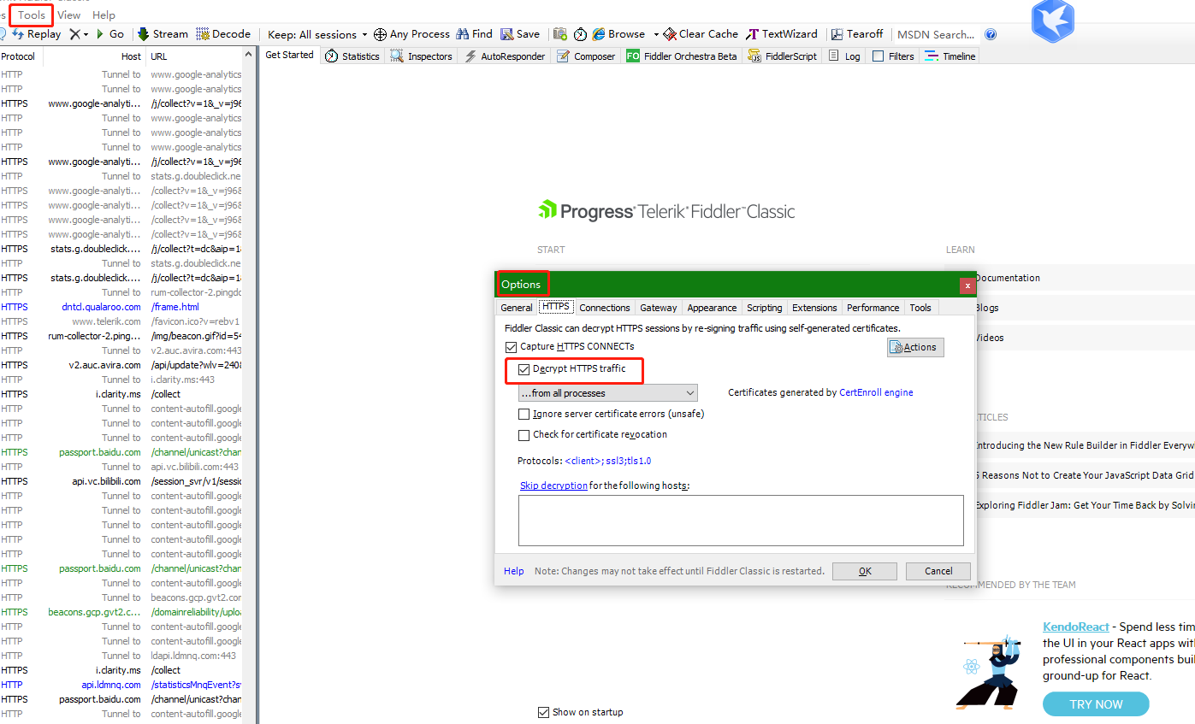The width and height of the screenshot is (1195, 724).
Task: Toggle Capture HTTPS CONNECTs checkbox
Action: click(x=512, y=347)
